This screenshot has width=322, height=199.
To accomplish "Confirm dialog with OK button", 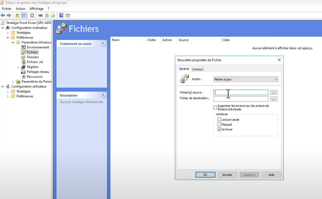I will click(x=205, y=175).
